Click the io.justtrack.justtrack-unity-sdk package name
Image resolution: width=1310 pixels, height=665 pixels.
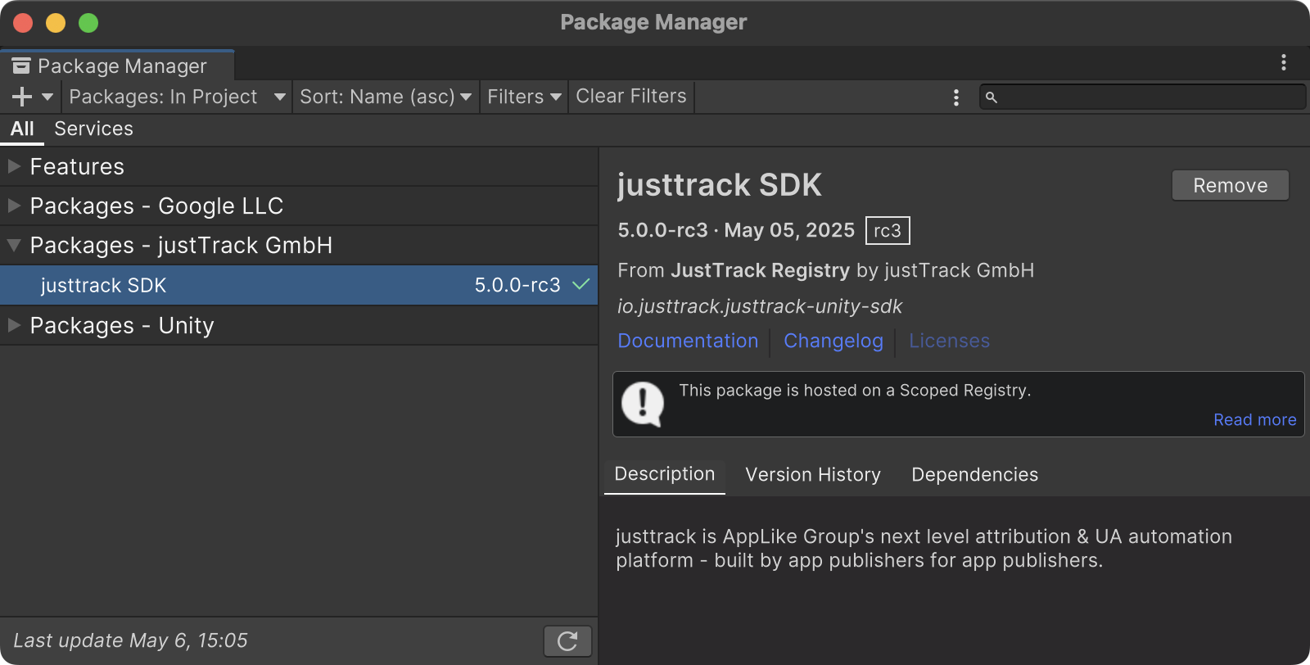[760, 306]
